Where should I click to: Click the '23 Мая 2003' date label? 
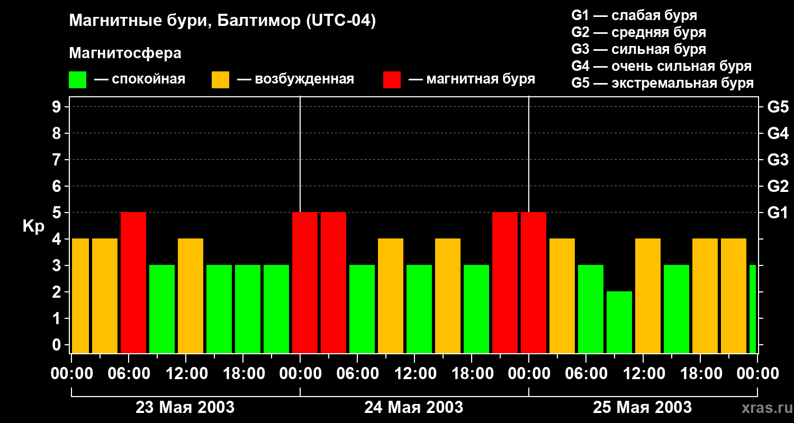click(185, 408)
